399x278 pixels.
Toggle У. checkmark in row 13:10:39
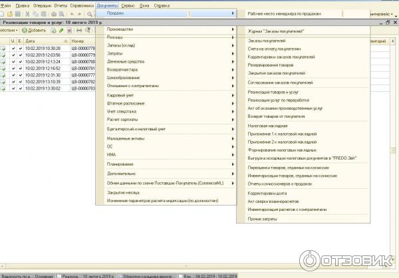point(13,82)
